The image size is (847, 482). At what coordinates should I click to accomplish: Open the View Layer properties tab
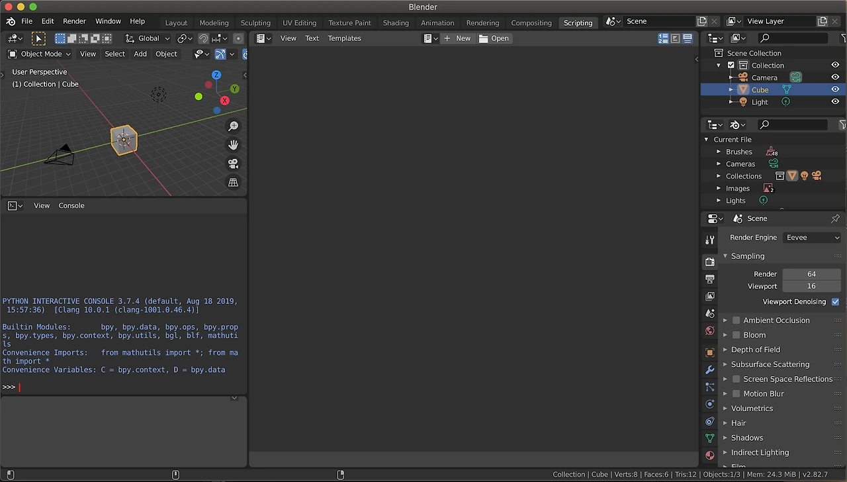pos(710,296)
